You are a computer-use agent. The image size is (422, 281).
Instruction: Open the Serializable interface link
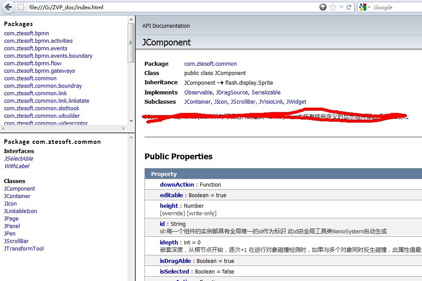click(266, 92)
